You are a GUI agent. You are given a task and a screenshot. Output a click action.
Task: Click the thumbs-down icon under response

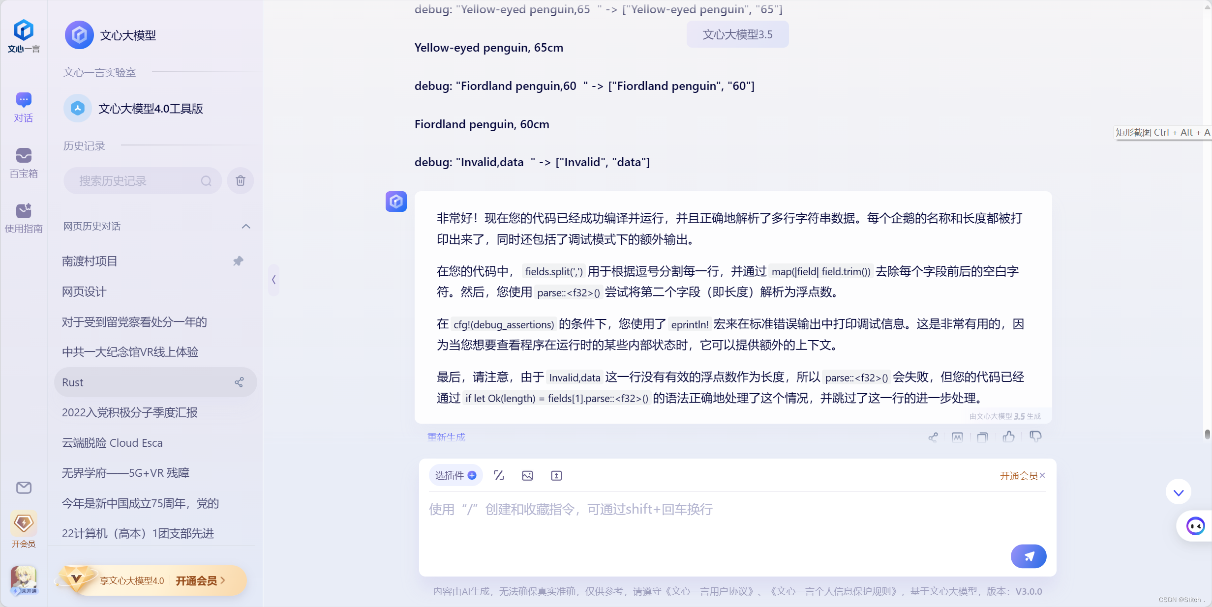tap(1035, 436)
